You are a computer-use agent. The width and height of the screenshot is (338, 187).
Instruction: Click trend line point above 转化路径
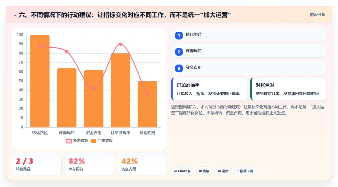click(40, 46)
